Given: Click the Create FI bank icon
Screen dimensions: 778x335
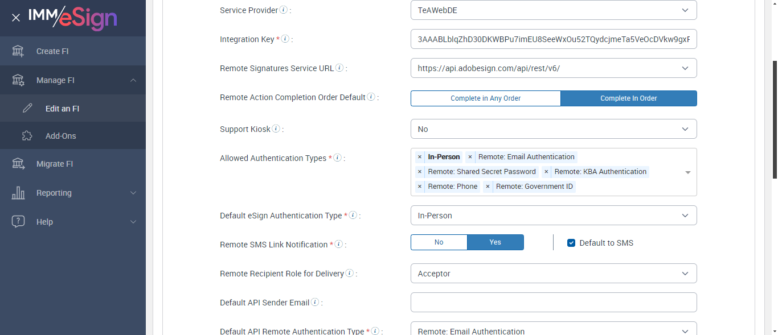Looking at the screenshot, I should coord(18,51).
